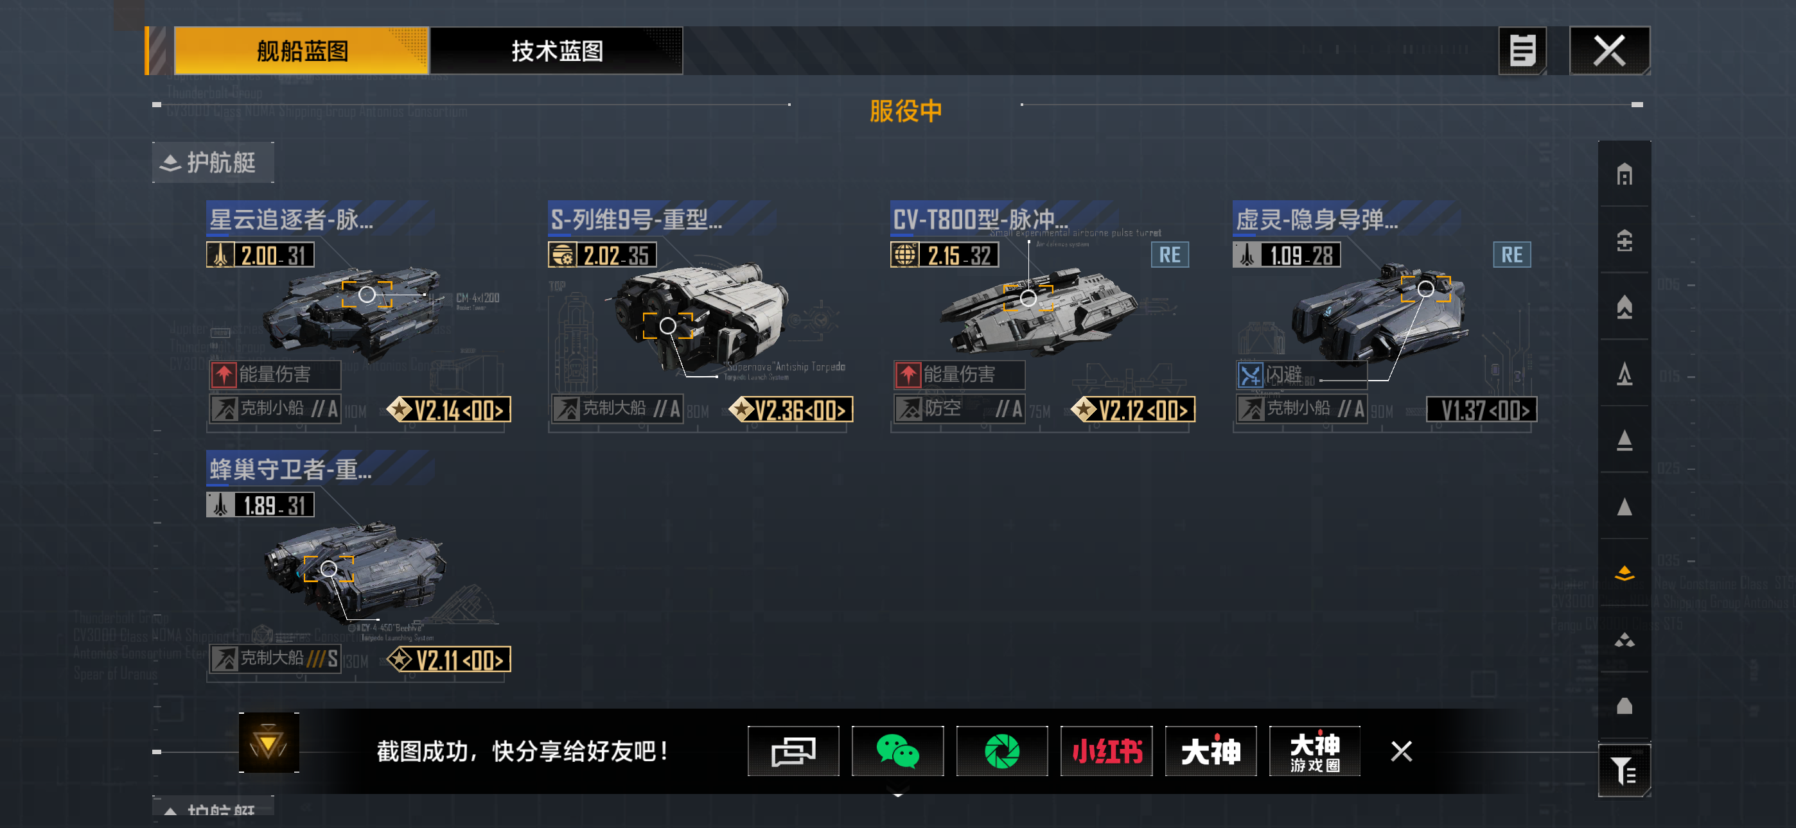Select the highlighted 护航艇 category icon in sidebar
Viewport: 1796px width, 828px height.
point(1624,572)
